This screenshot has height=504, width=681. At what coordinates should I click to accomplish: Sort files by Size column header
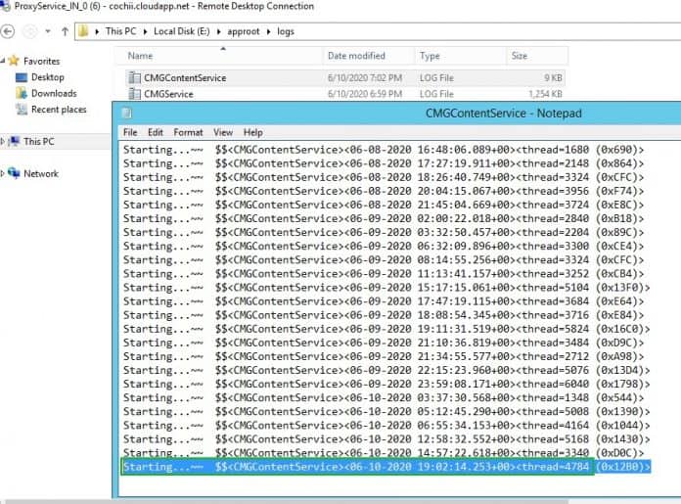(537, 56)
